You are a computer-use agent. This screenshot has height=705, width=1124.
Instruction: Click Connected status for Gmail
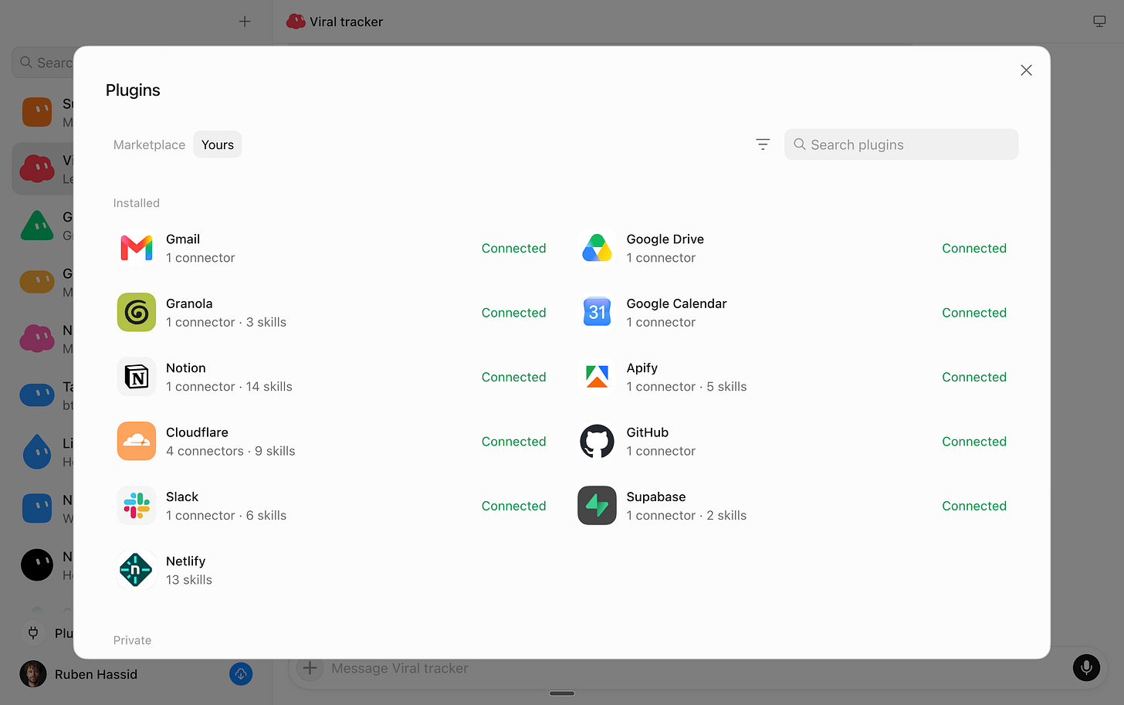pos(513,248)
